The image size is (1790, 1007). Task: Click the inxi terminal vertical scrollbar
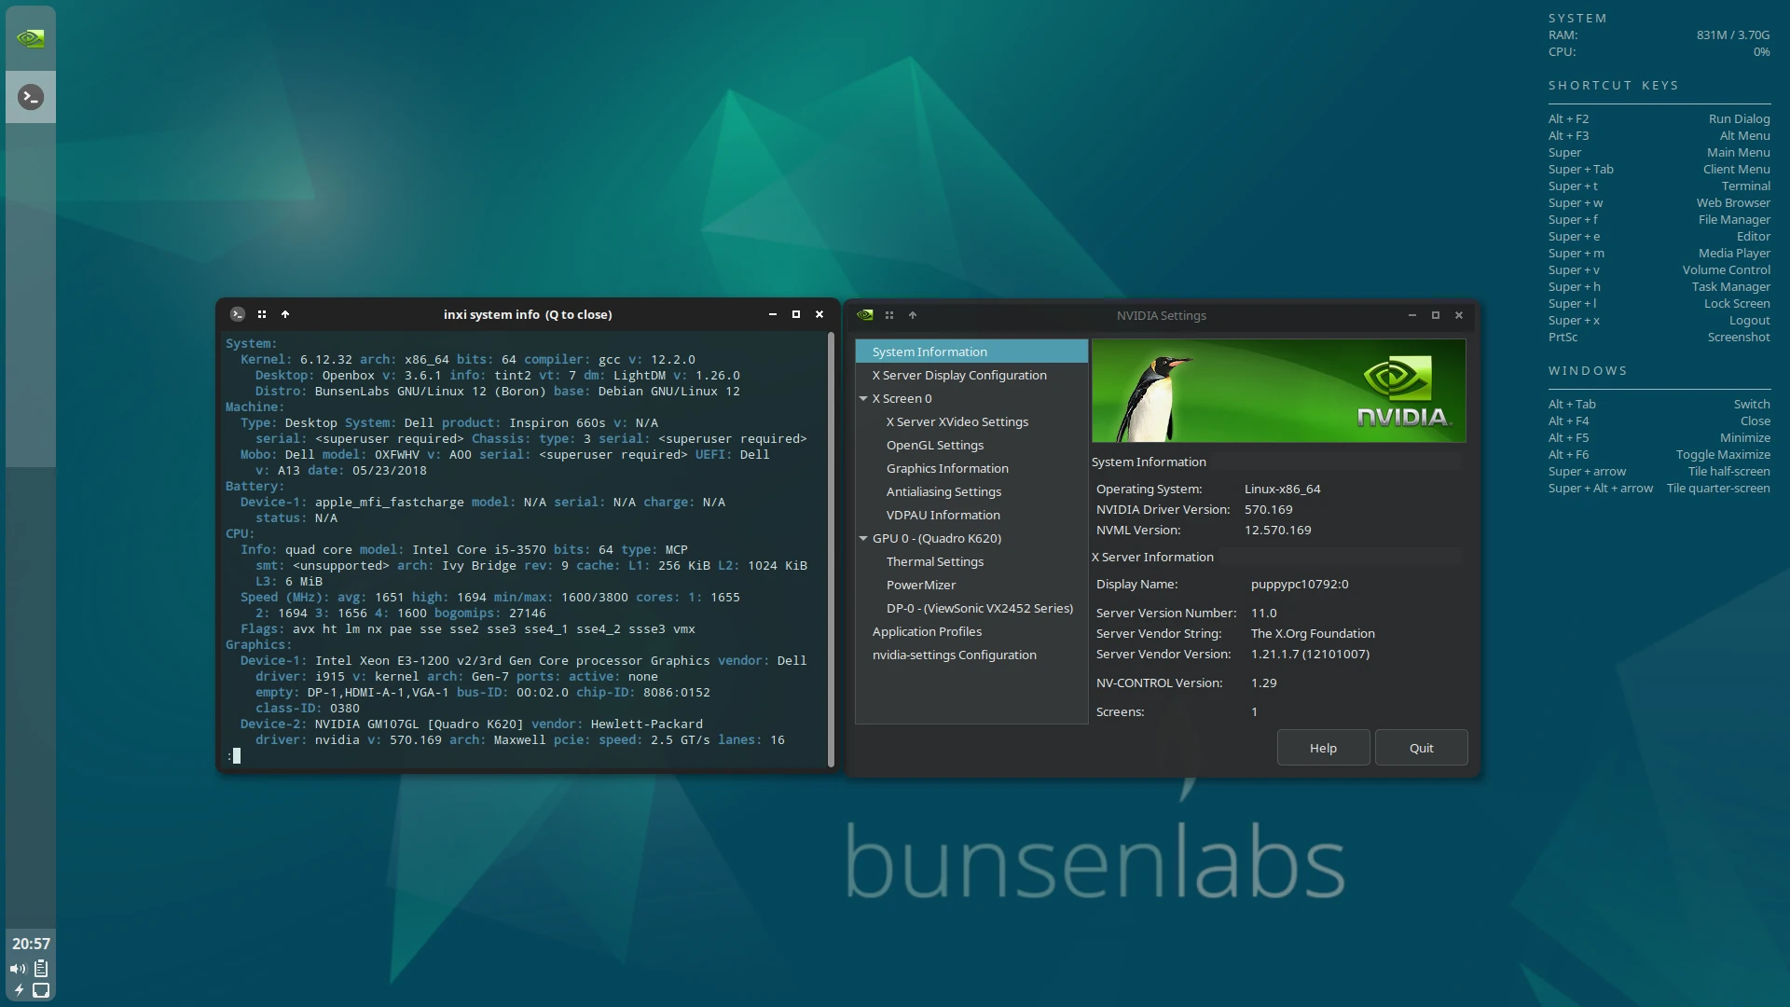[831, 549]
